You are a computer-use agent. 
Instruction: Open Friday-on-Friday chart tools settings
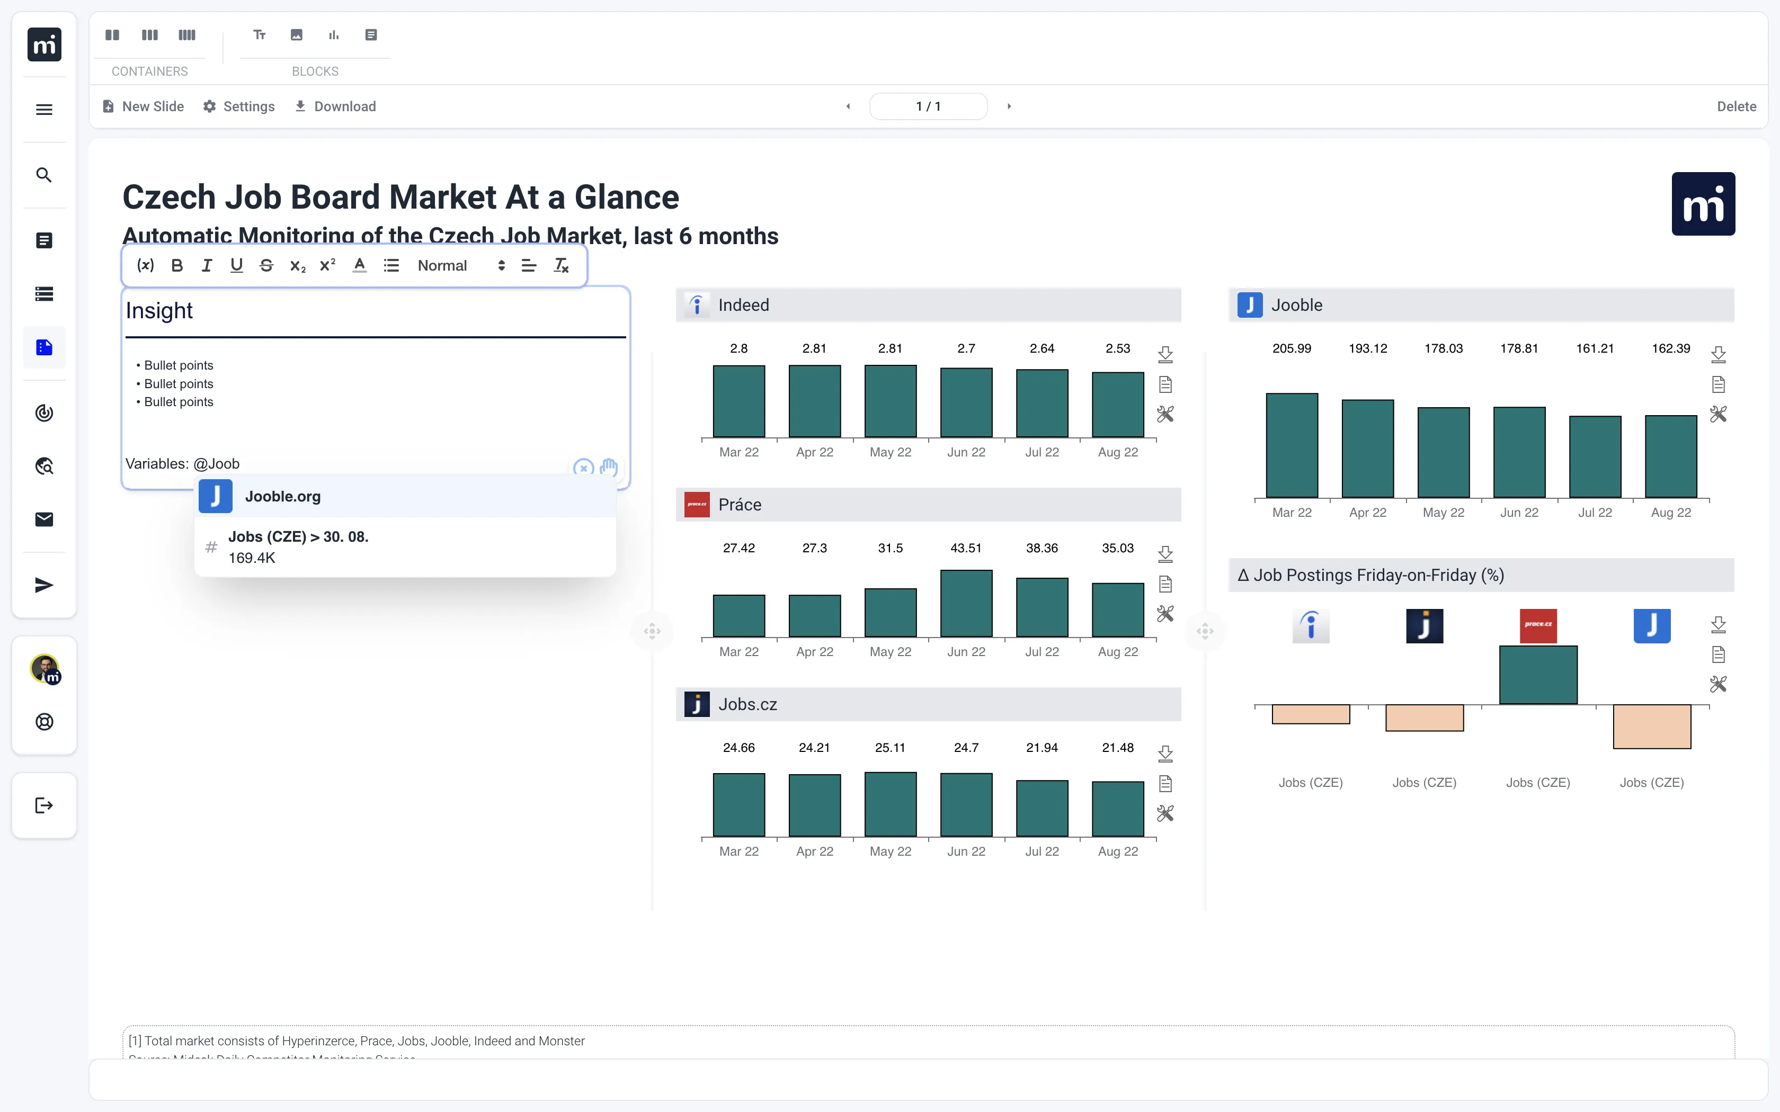click(x=1718, y=684)
